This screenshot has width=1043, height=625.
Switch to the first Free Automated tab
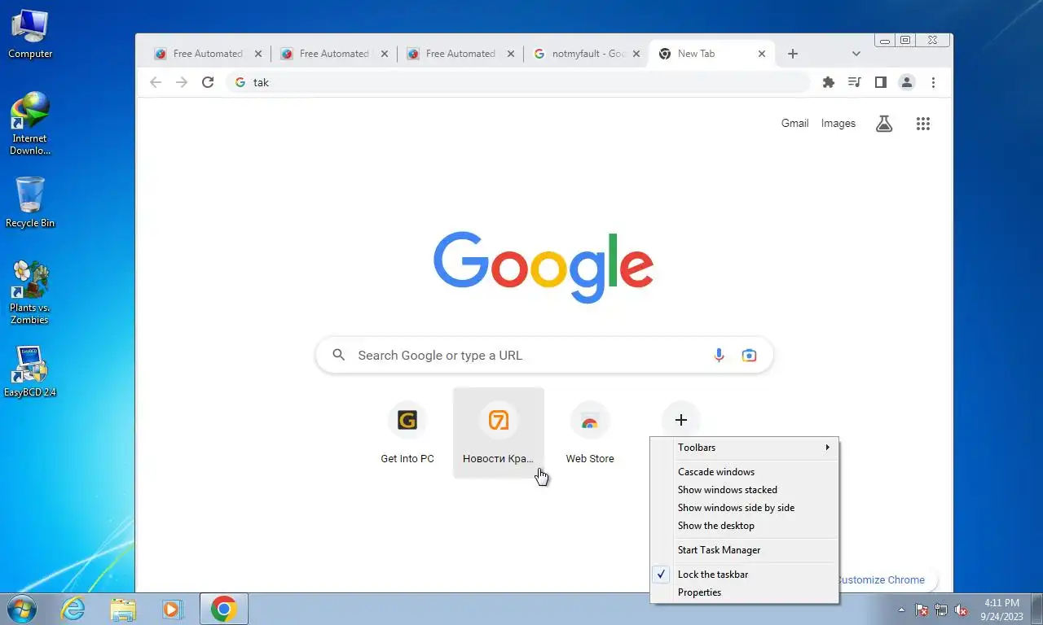tap(208, 54)
